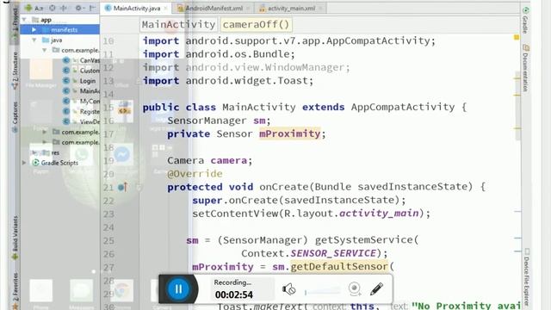Image resolution: width=551 pixels, height=310 pixels.
Task: Click override gutter icon on line 21
Action: [x=122, y=188]
